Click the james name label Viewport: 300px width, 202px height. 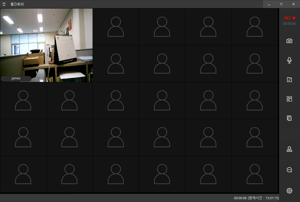[x=16, y=78]
